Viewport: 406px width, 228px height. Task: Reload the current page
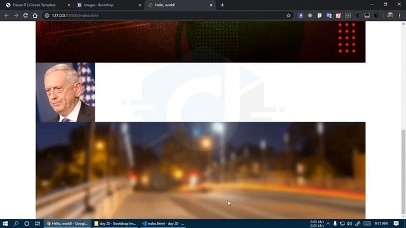(25, 15)
